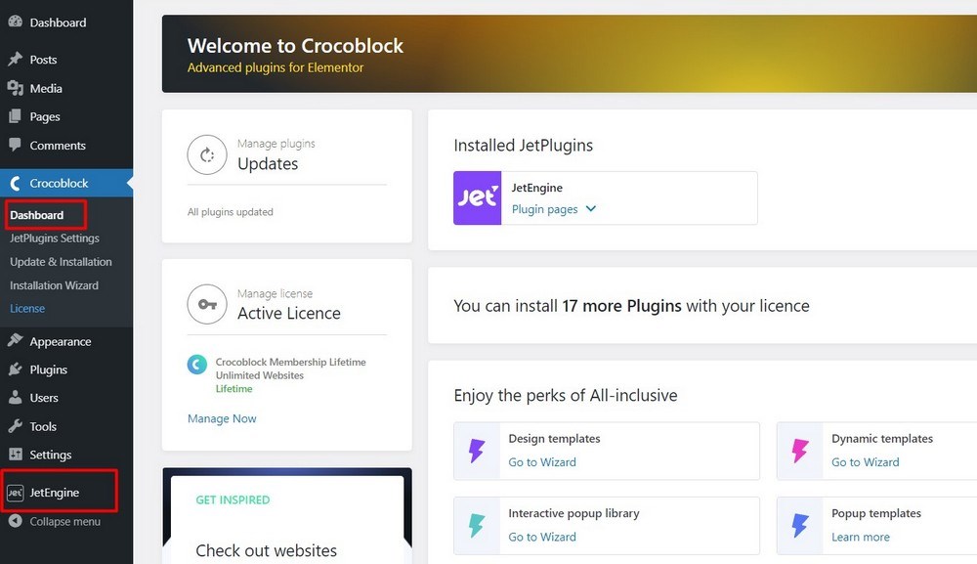The width and height of the screenshot is (977, 564).
Task: Click the green Lifetime license label
Action: (x=234, y=389)
